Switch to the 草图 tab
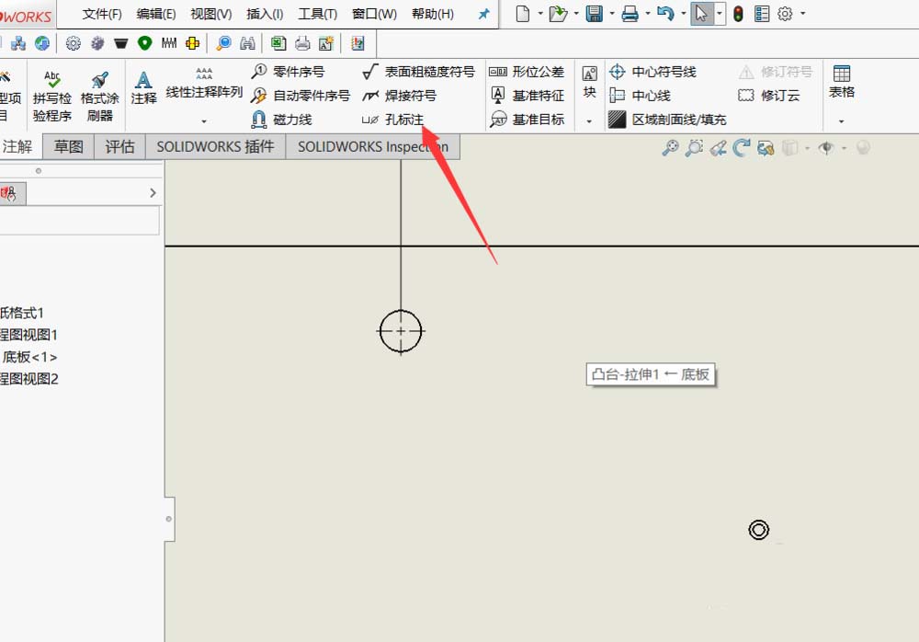The width and height of the screenshot is (919, 642). [69, 147]
